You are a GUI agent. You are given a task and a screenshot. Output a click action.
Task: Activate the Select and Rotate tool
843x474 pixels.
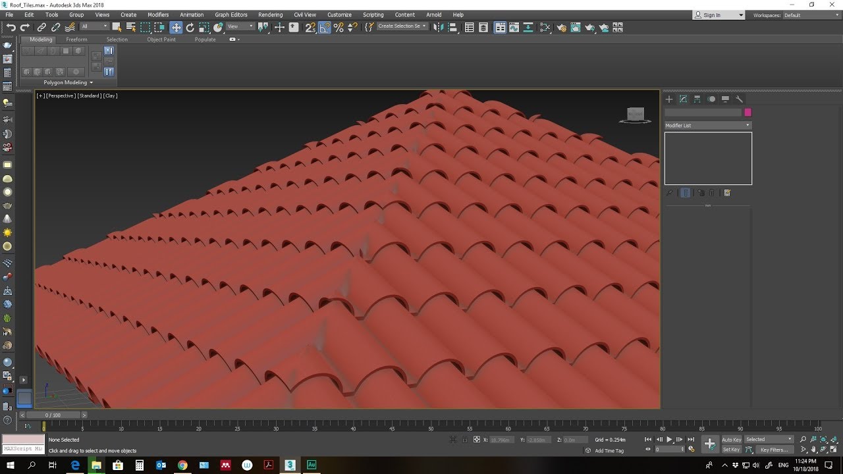coord(190,28)
